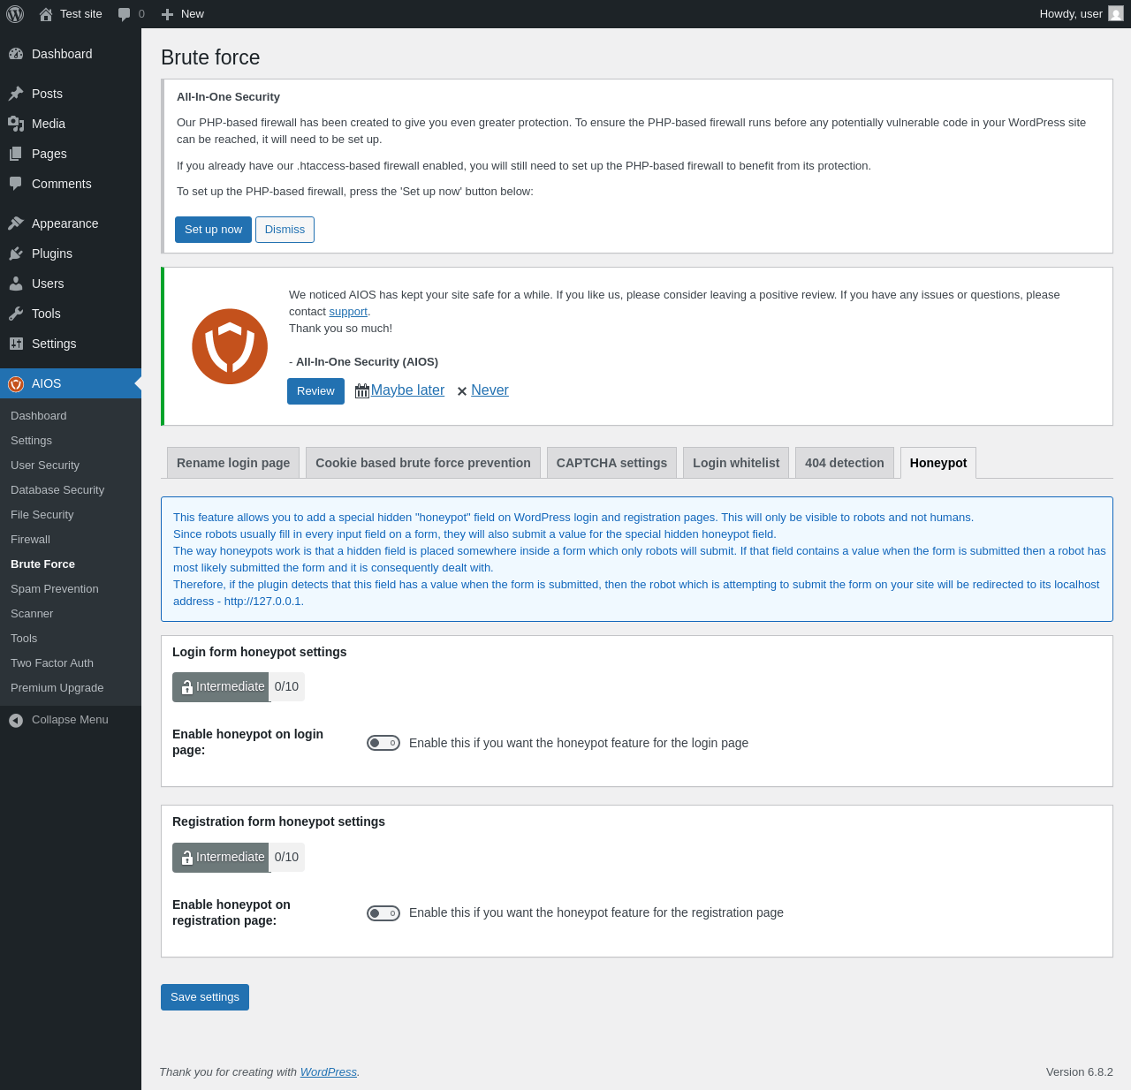This screenshot has height=1090, width=1131.
Task: Click the Never link
Action: pyautogui.click(x=490, y=390)
